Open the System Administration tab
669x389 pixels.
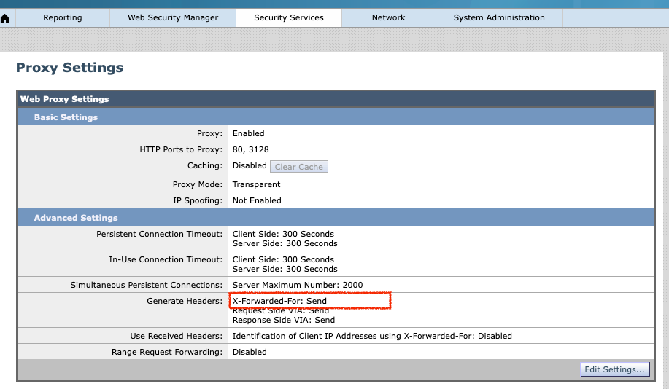click(x=499, y=17)
